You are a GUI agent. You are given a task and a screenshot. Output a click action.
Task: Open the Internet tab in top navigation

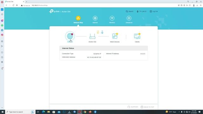click(95, 20)
